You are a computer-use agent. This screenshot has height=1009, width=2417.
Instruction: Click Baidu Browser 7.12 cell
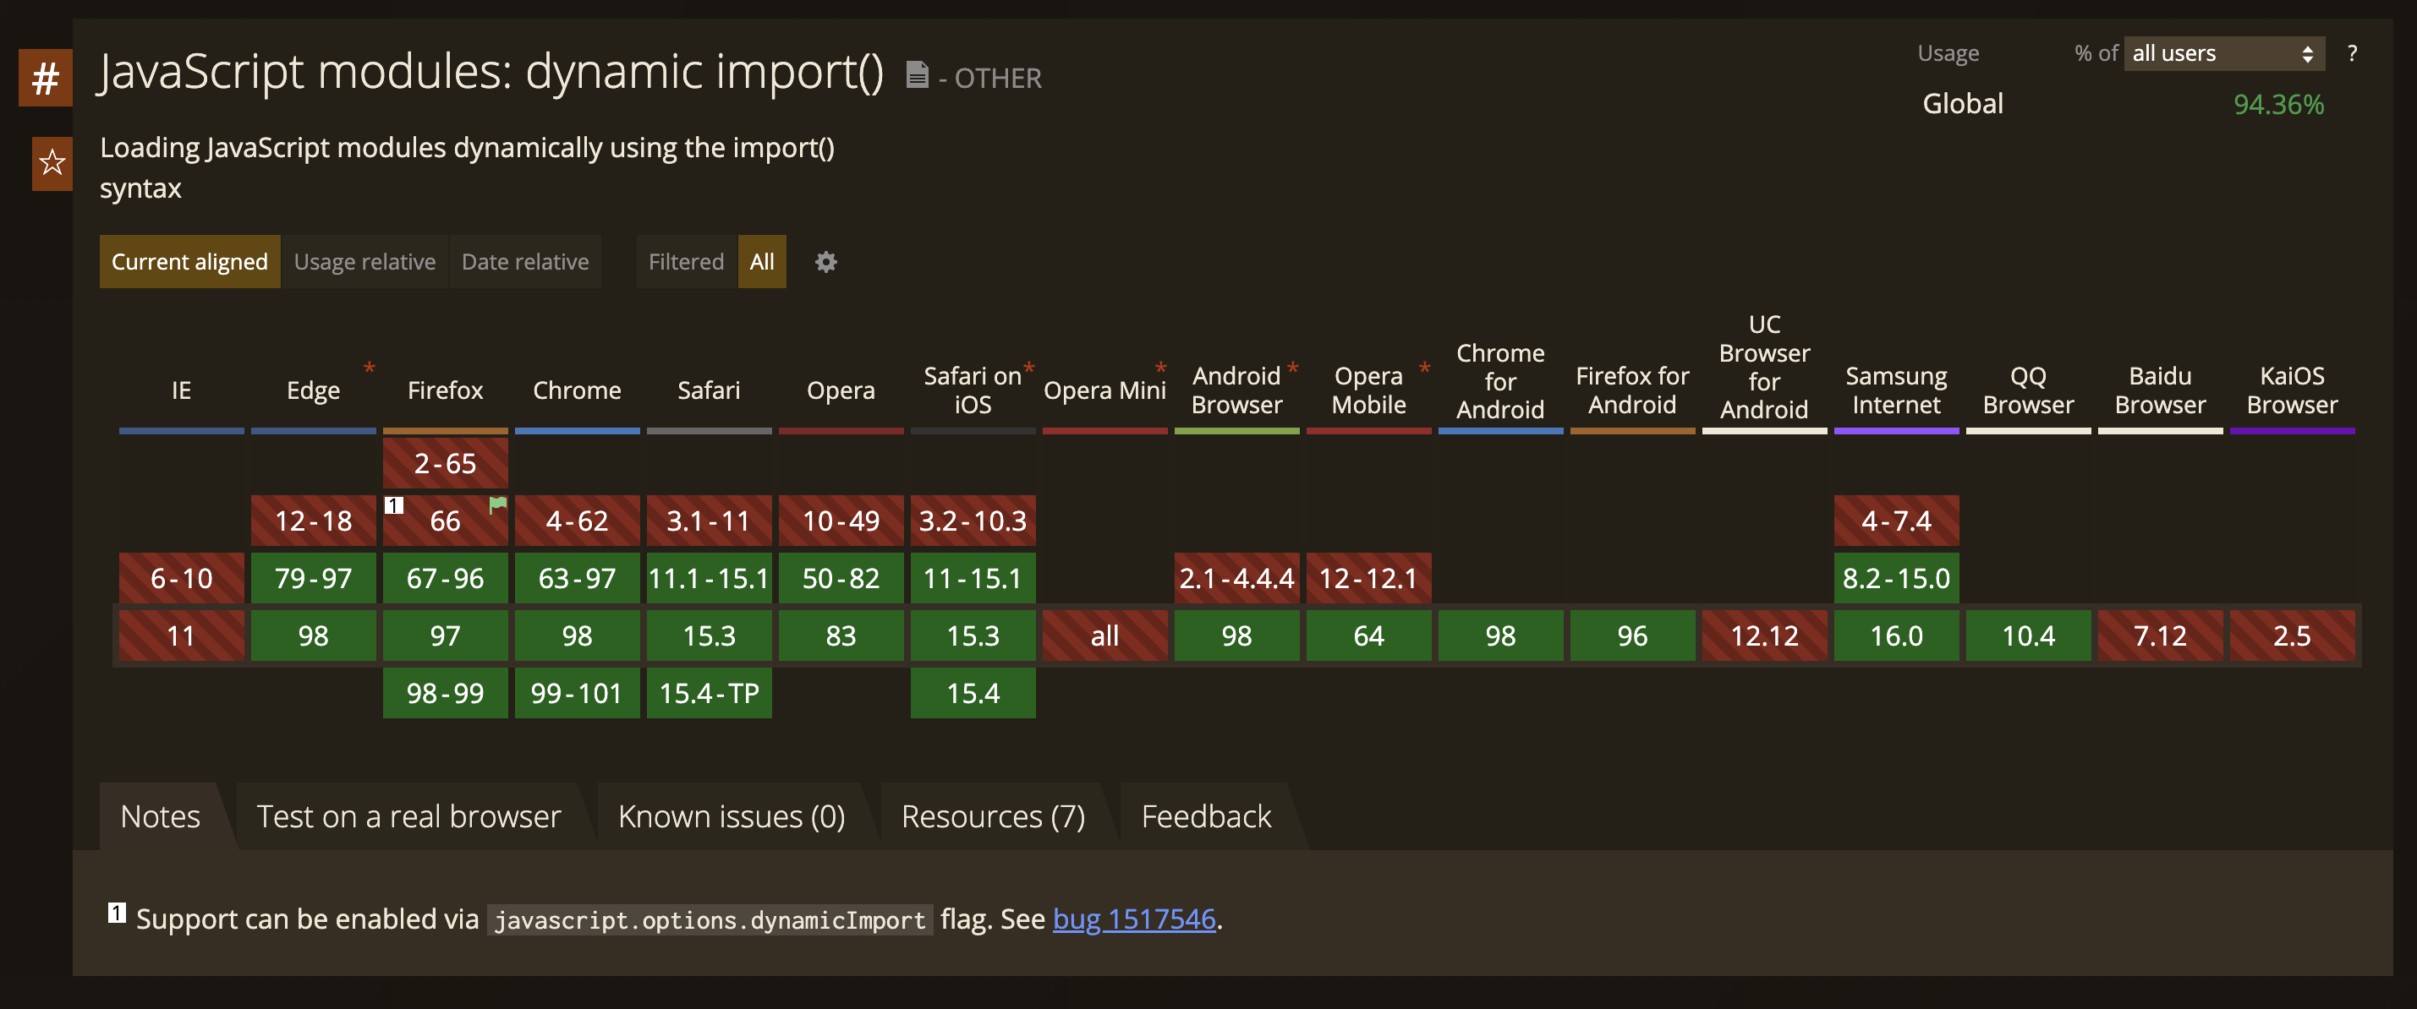coord(2160,635)
